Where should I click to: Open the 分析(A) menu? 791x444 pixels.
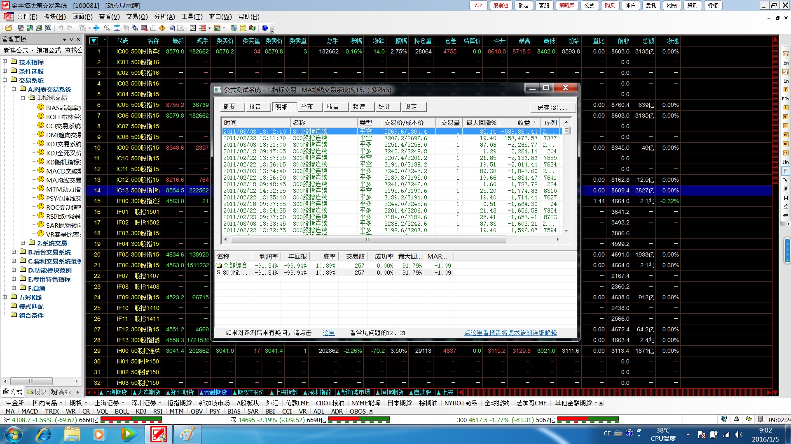[x=164, y=16]
